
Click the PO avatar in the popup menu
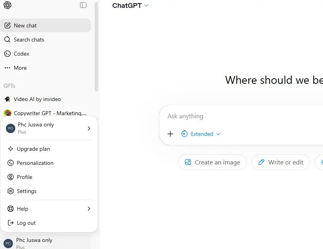(x=11, y=128)
